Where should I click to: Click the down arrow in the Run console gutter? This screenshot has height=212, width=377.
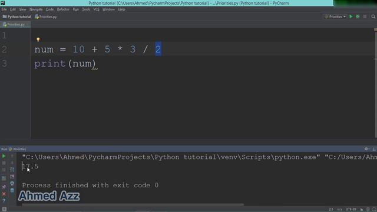tap(12, 163)
